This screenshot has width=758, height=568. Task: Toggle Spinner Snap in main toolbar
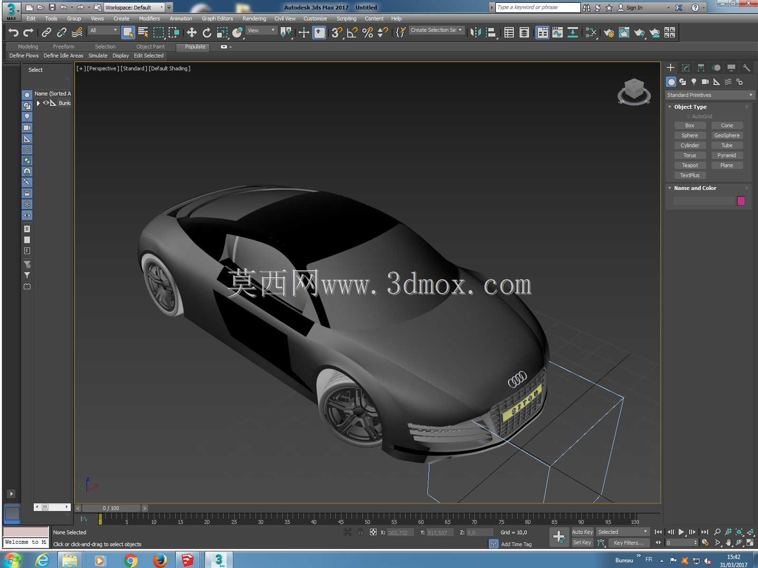click(383, 32)
